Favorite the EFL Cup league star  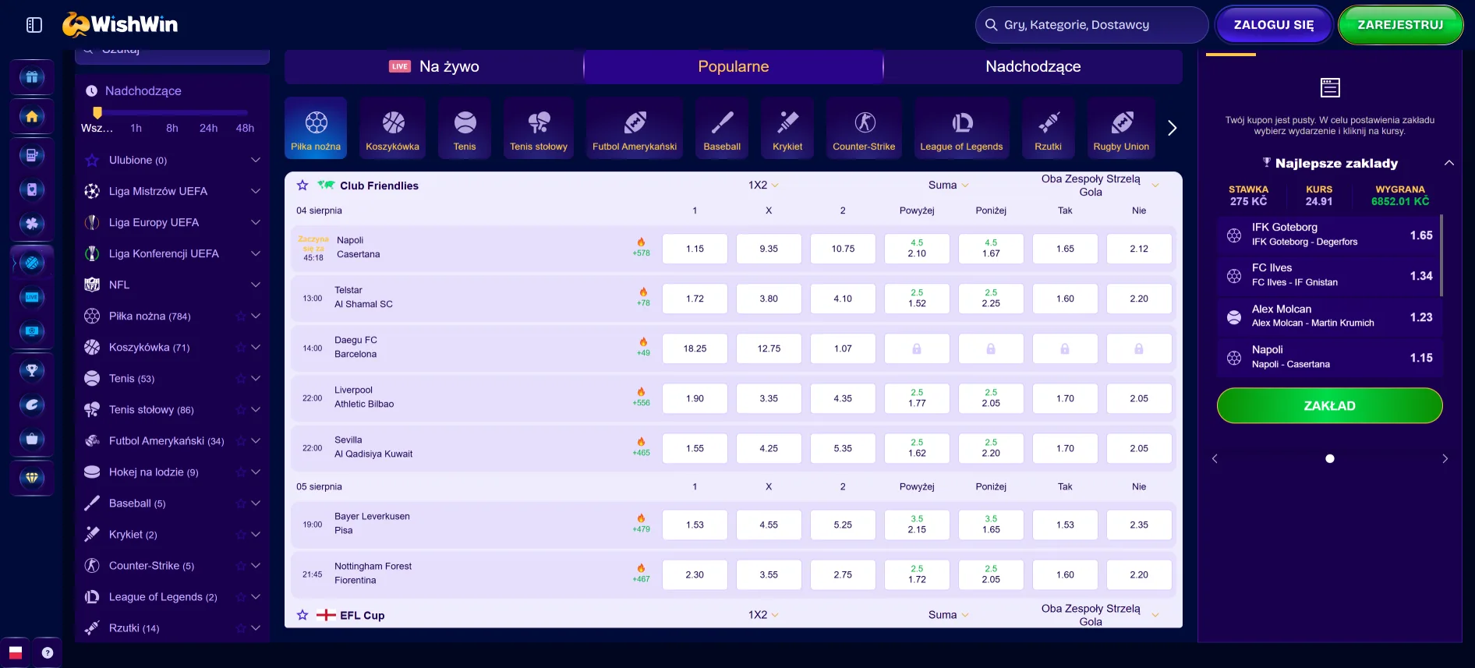pos(302,615)
